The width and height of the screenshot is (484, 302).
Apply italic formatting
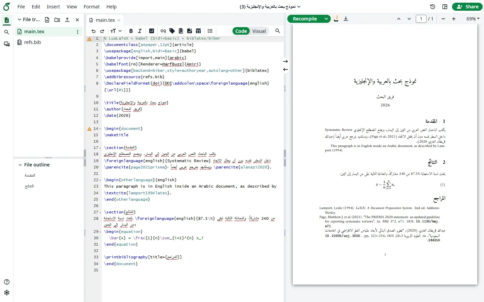pyautogui.click(x=140, y=31)
